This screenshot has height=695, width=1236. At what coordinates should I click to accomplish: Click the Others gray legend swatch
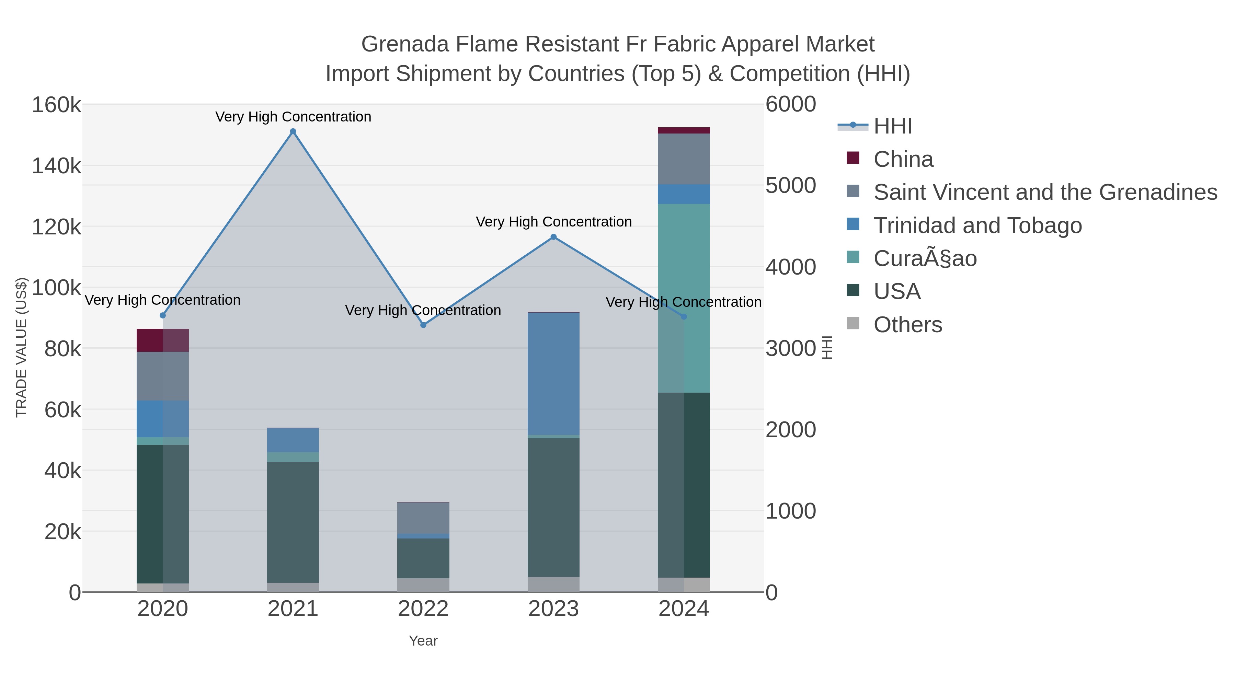[852, 323]
